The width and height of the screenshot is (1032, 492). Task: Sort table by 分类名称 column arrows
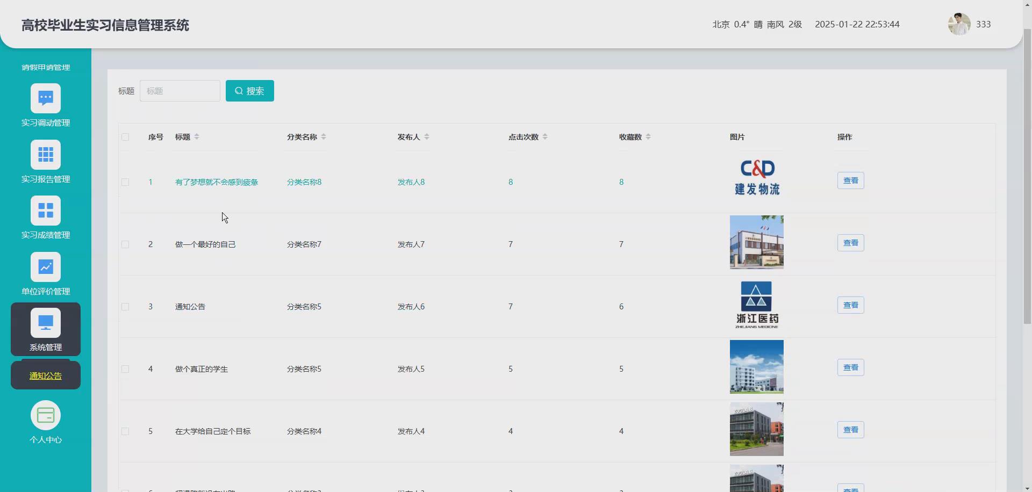pos(324,137)
